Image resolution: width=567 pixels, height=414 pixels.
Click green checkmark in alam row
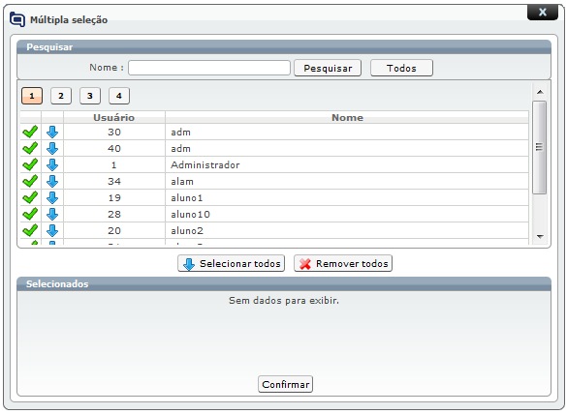[30, 181]
